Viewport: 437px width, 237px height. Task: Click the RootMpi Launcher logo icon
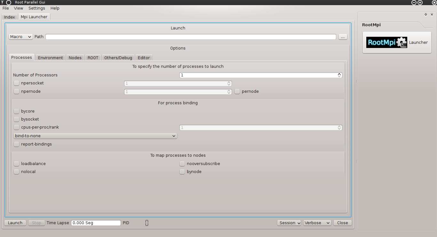(x=386, y=42)
